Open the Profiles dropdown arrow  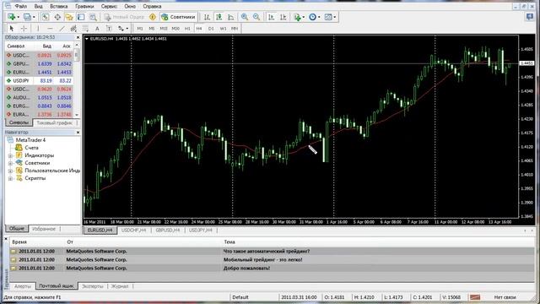tap(34, 17)
